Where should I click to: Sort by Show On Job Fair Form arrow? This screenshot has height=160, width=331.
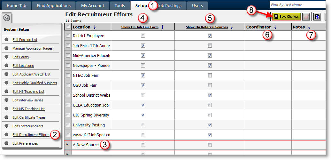[162, 28]
